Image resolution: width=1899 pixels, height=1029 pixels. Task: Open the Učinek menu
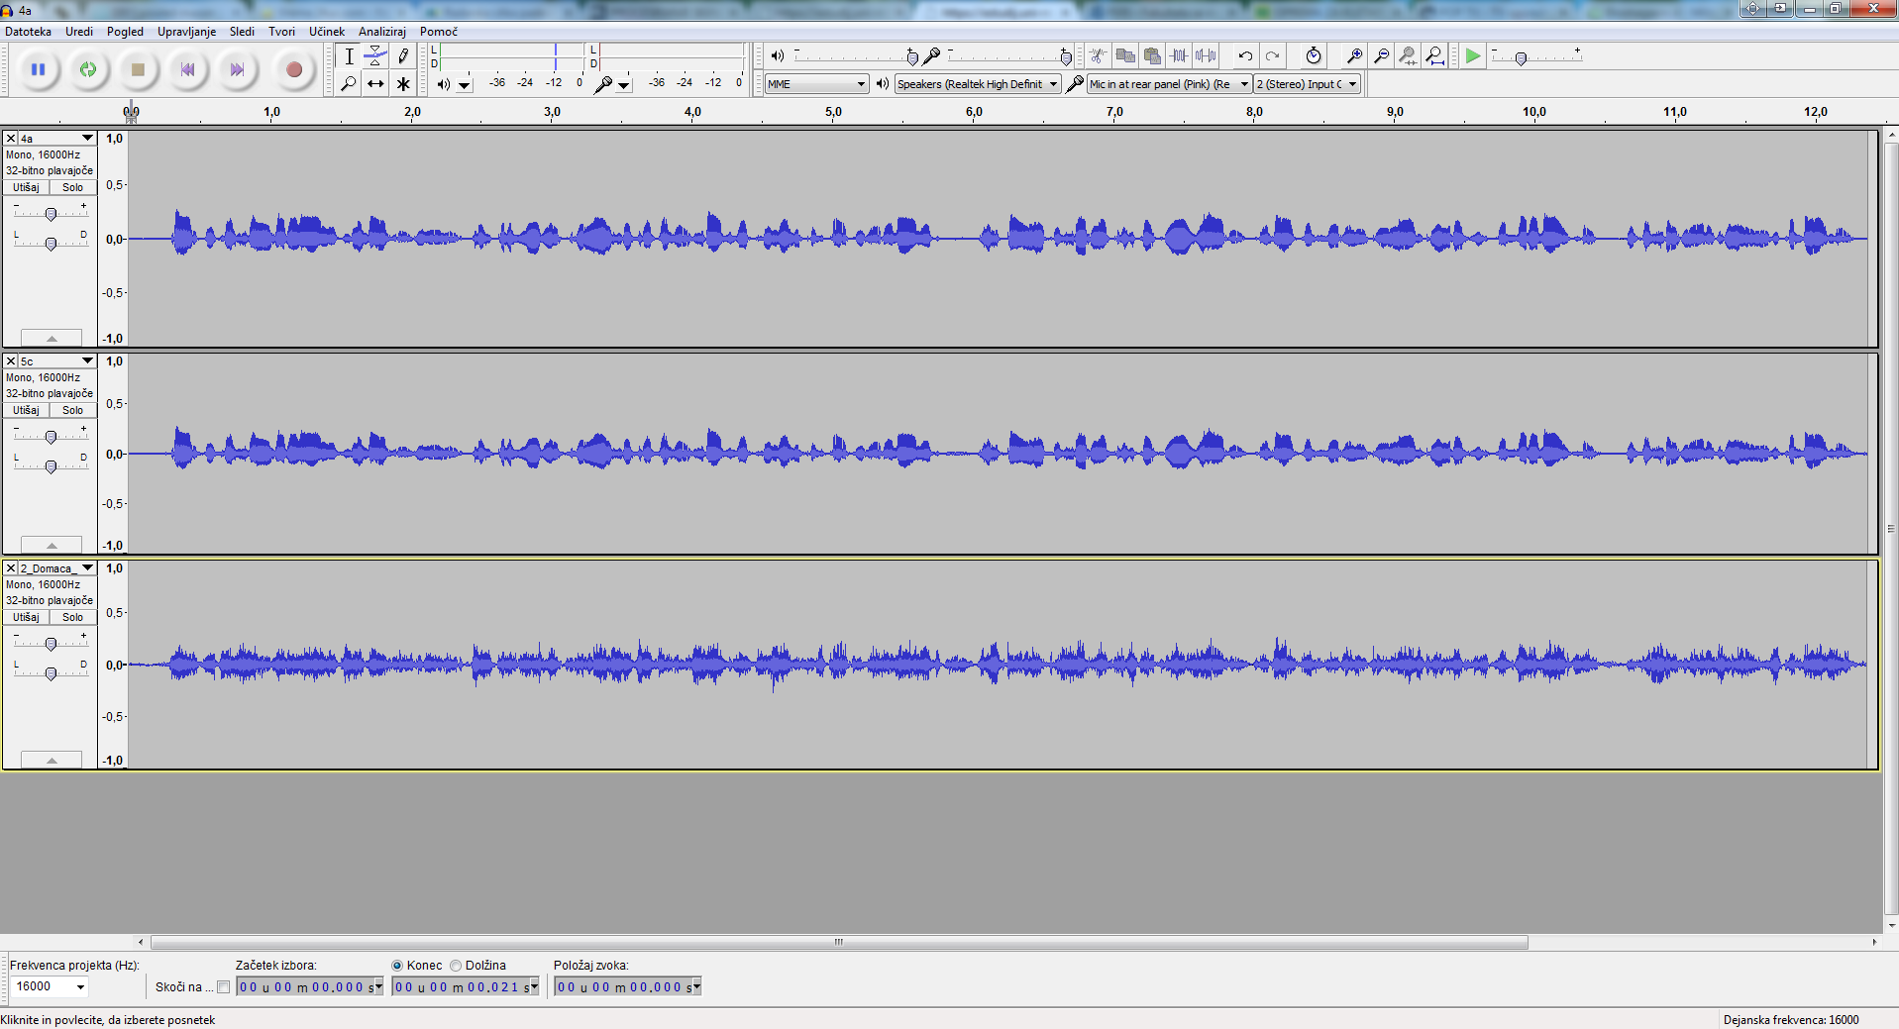326,32
